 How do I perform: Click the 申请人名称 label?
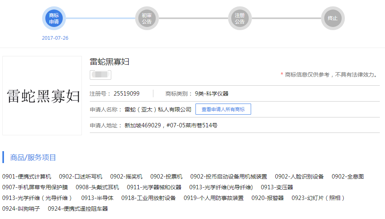point(106,109)
